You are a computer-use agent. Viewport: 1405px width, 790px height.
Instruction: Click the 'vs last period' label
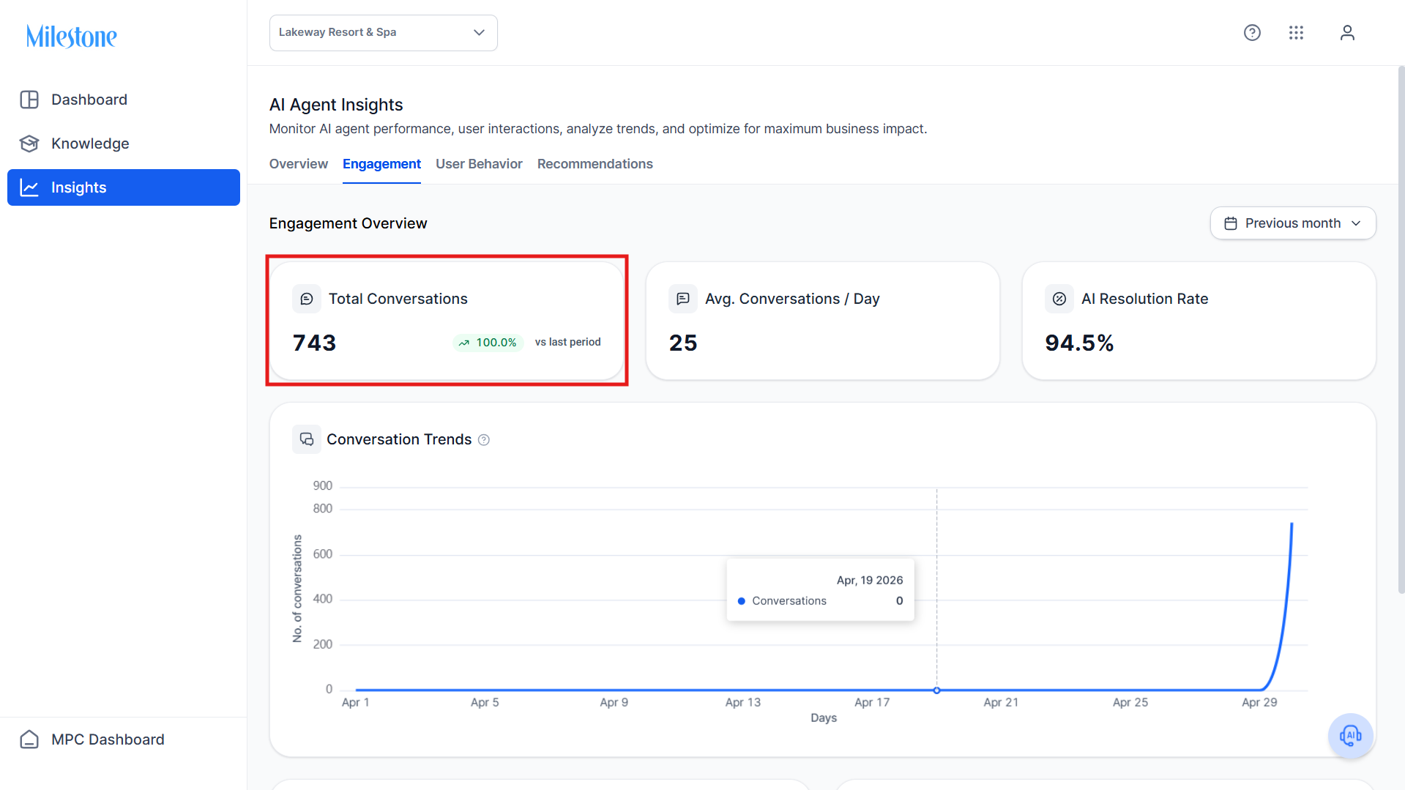568,342
